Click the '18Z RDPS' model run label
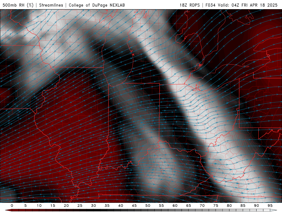 click(190, 5)
